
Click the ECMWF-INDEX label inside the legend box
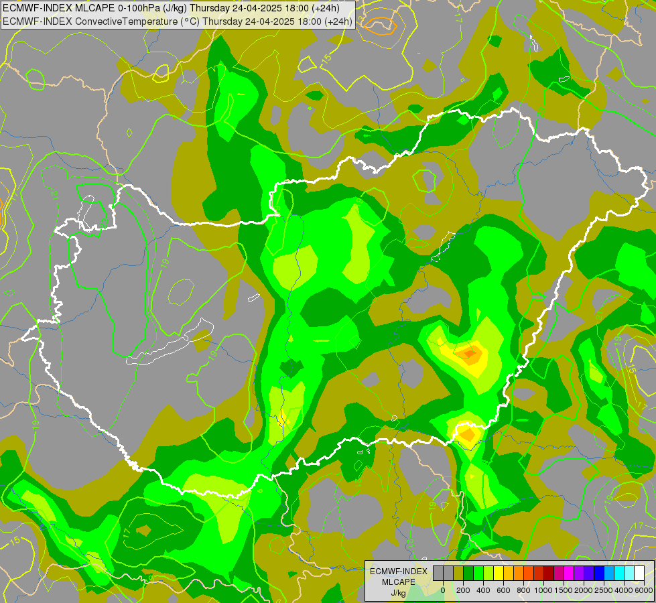click(x=399, y=572)
